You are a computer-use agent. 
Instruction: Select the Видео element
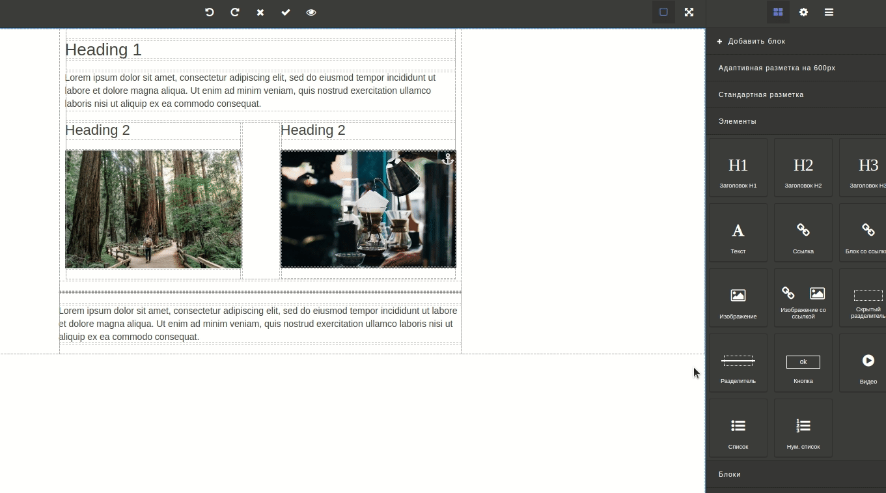863,363
